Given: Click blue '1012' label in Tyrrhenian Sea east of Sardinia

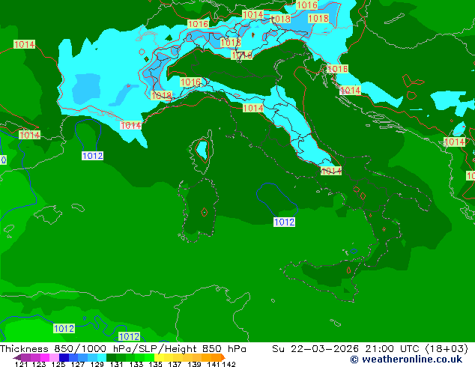Looking at the screenshot, I should click(x=284, y=222).
